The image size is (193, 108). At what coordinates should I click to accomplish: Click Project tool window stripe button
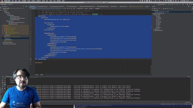click(x=1, y=9)
